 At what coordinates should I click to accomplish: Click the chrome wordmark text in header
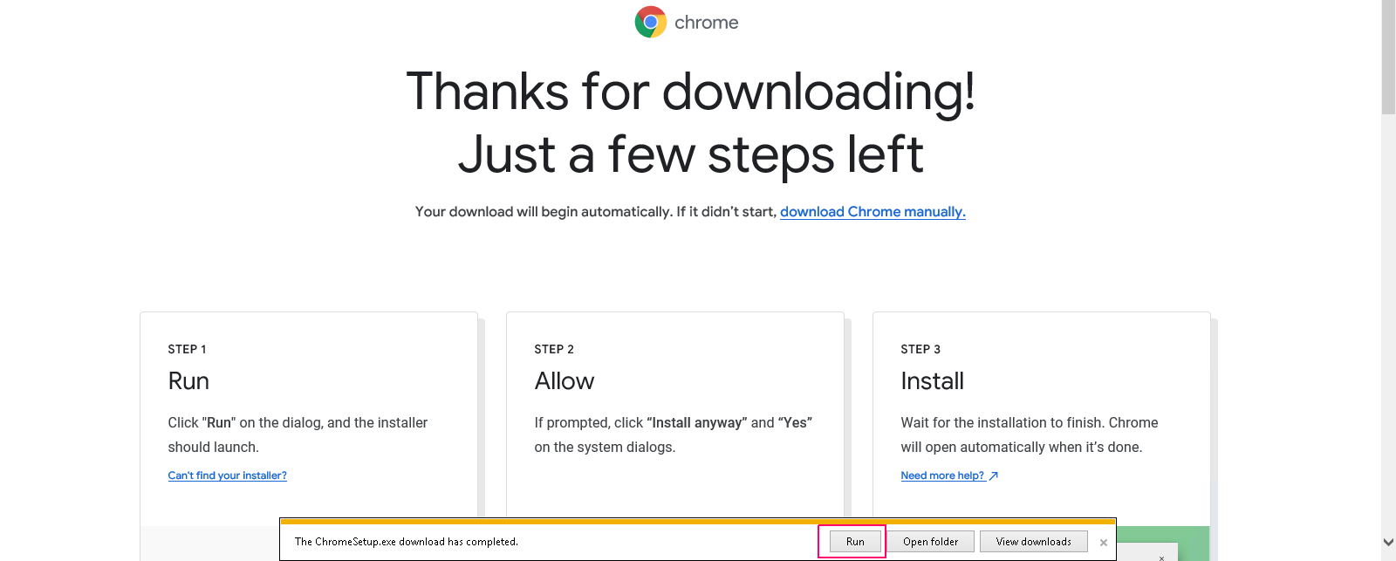(x=706, y=23)
